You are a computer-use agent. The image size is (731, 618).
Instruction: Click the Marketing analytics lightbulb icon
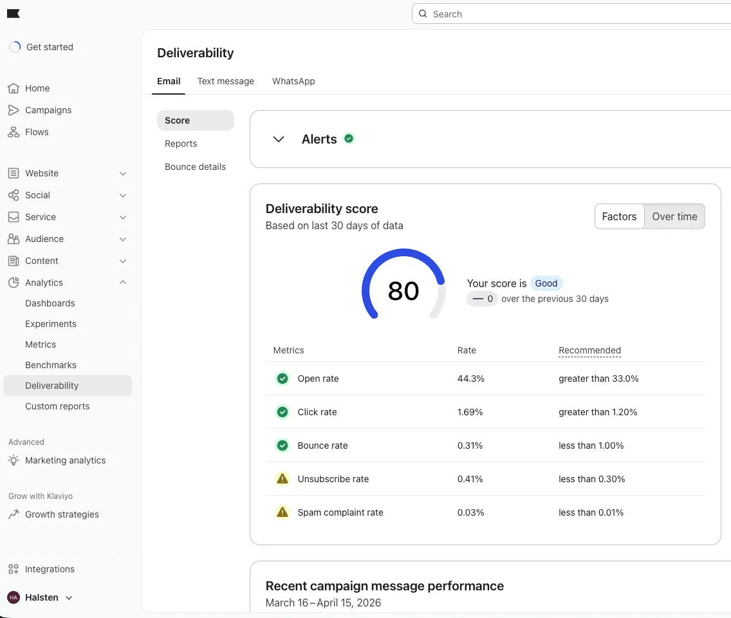[x=14, y=460]
